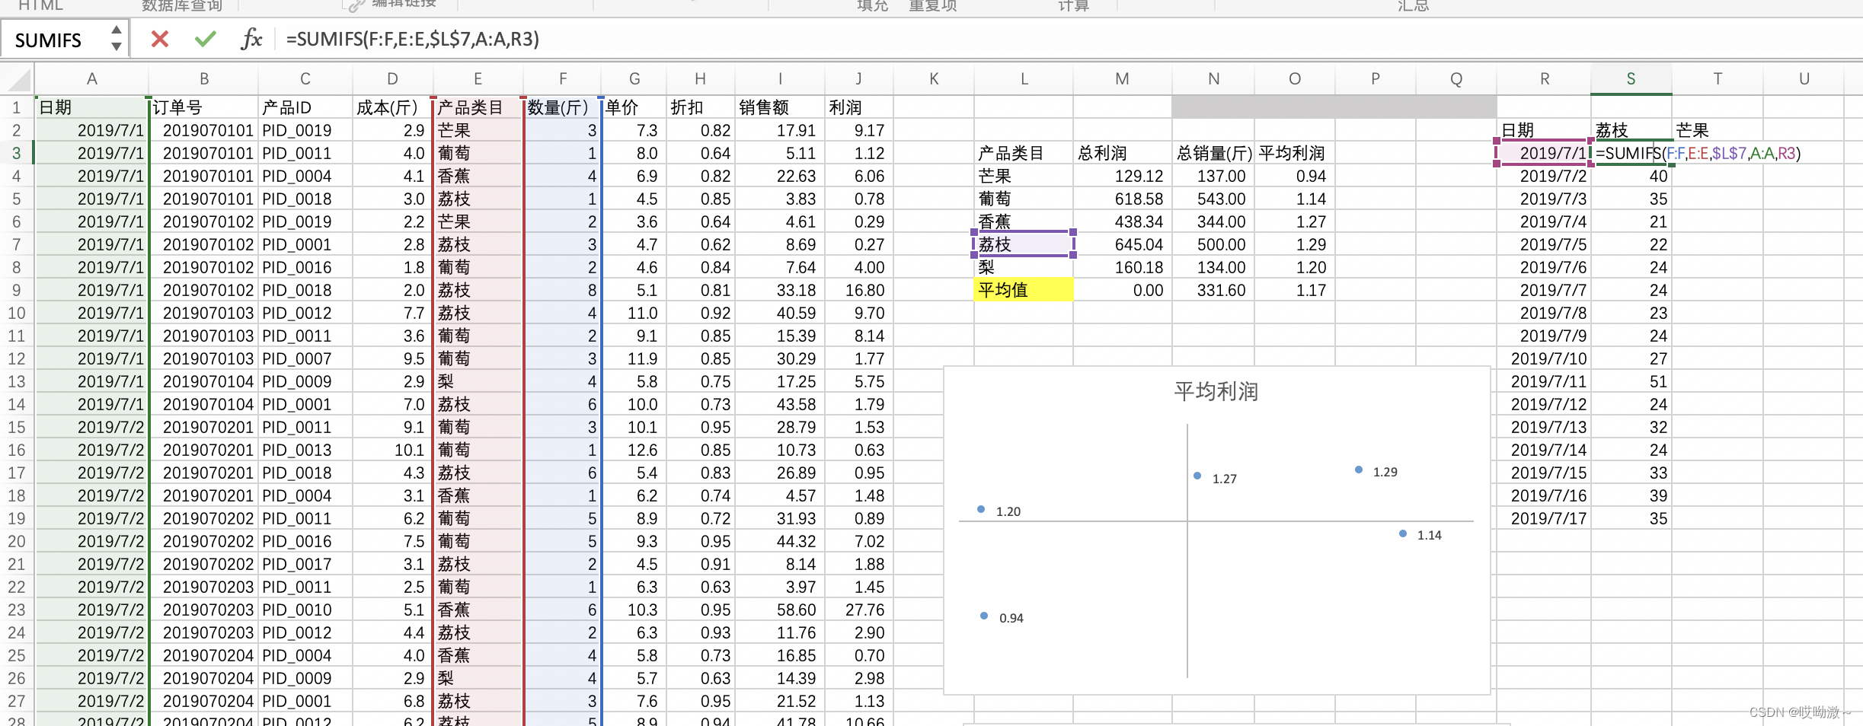This screenshot has width=1863, height=726.
Task: Select the cell containing PID_0017
Action: [305, 564]
